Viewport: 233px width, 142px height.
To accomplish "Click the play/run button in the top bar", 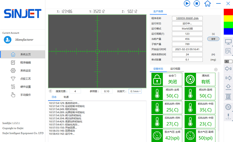I will (187, 3).
